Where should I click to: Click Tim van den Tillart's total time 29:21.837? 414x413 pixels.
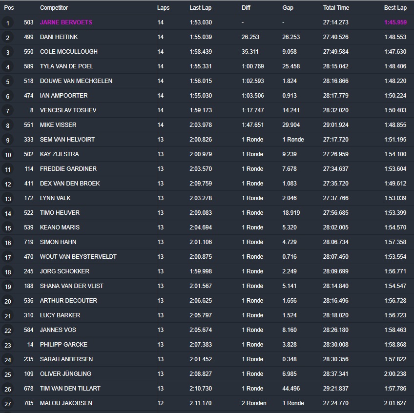tap(335, 389)
